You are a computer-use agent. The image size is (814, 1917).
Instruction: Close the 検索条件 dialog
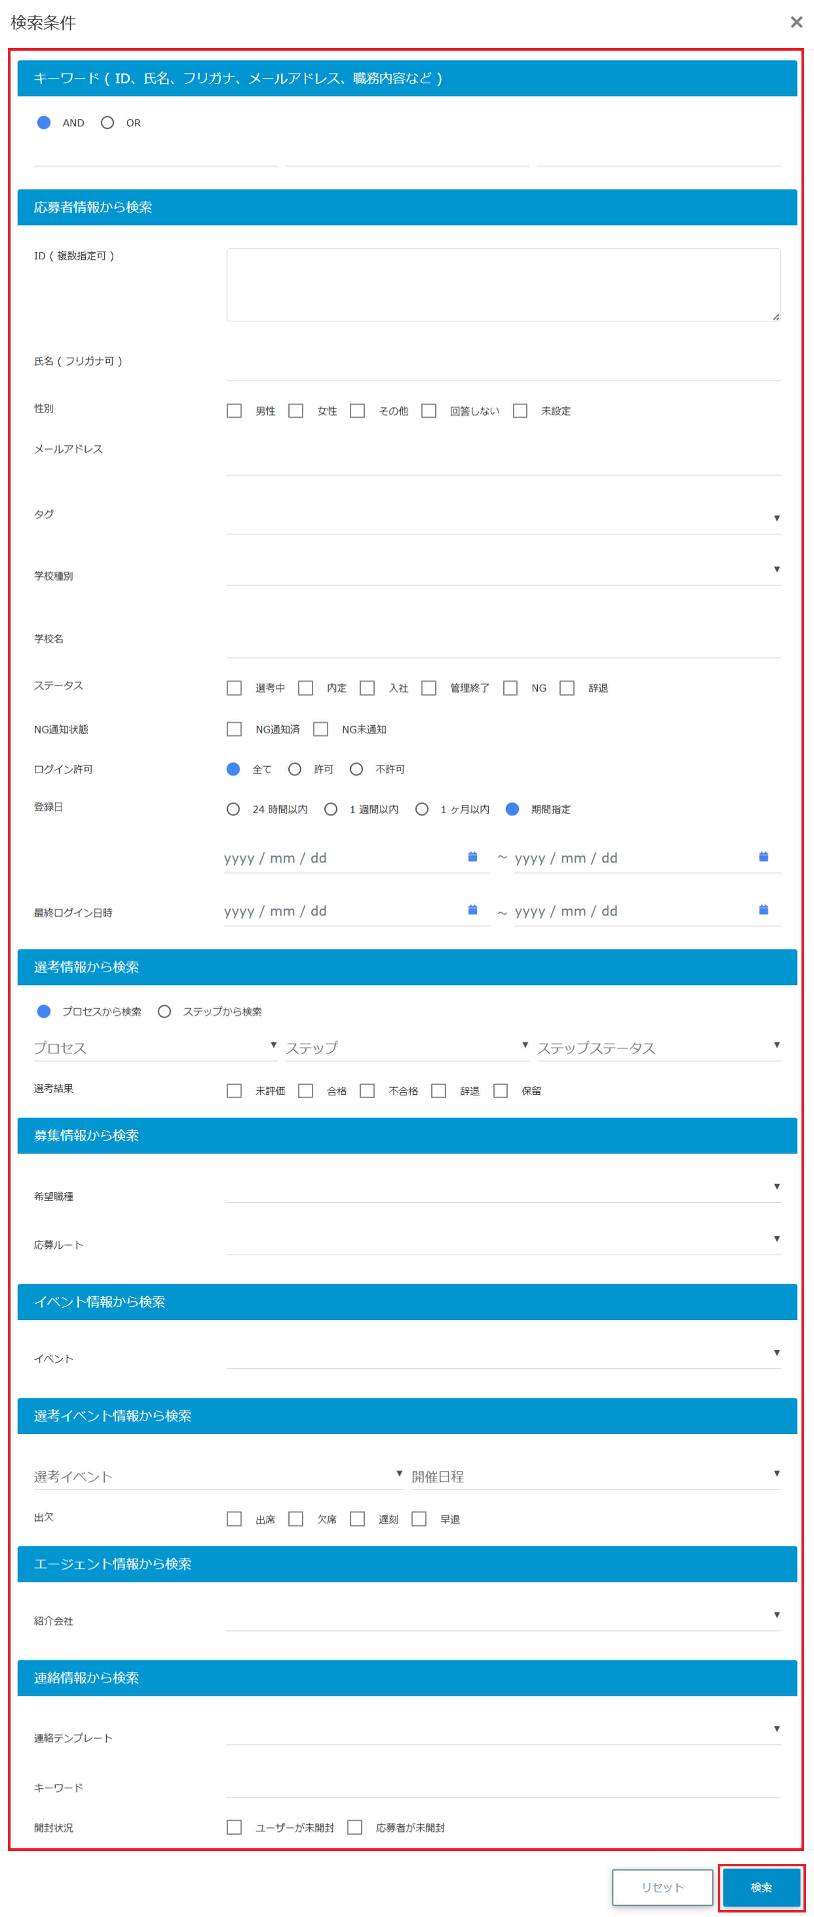pyautogui.click(x=796, y=23)
